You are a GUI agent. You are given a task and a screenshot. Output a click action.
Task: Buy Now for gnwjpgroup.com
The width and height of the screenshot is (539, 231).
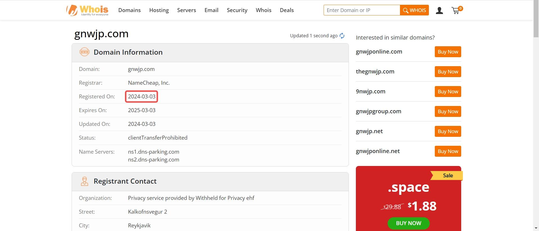448,111
